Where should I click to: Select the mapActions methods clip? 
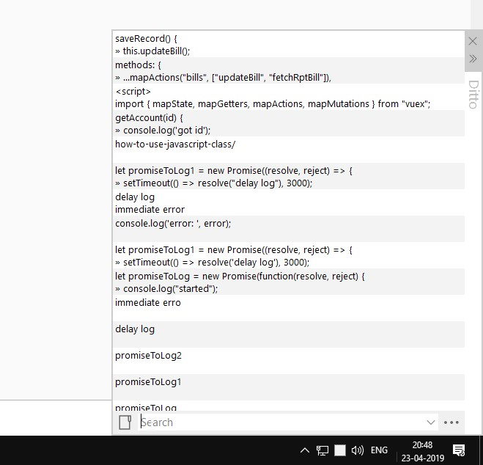[289, 70]
